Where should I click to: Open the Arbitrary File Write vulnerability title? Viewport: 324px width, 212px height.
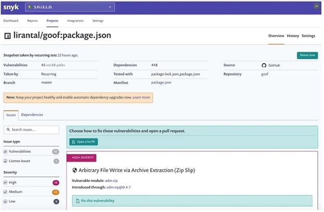[137, 171]
